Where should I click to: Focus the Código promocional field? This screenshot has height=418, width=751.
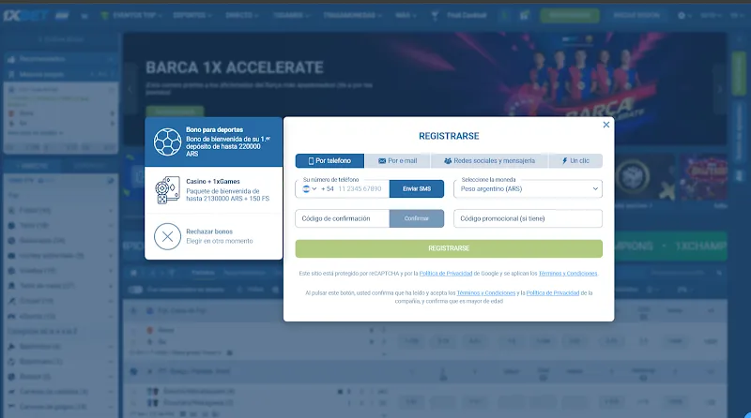coord(528,218)
